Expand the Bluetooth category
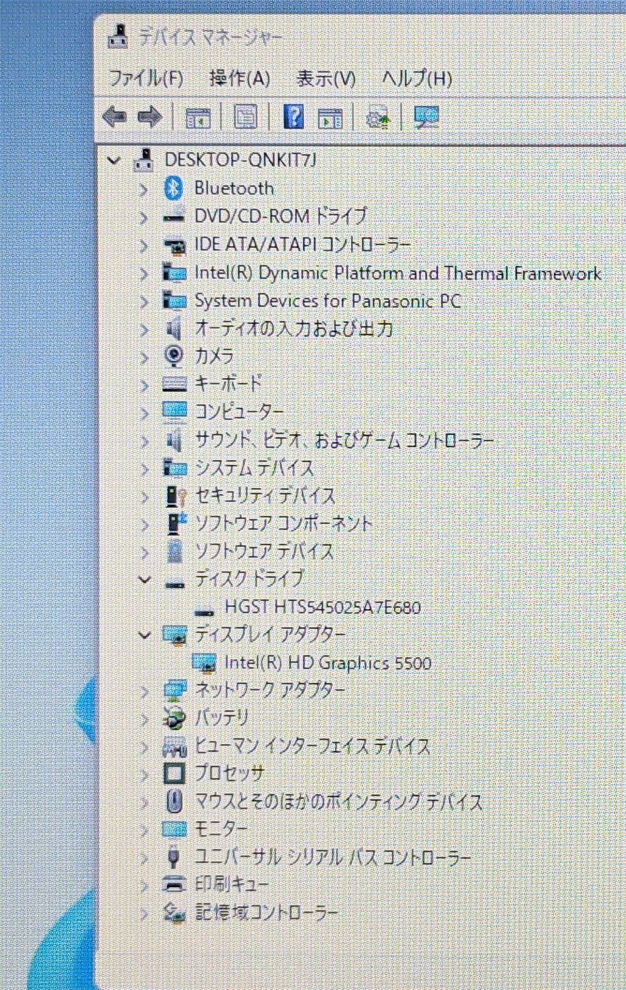This screenshot has height=990, width=626. click(x=143, y=189)
